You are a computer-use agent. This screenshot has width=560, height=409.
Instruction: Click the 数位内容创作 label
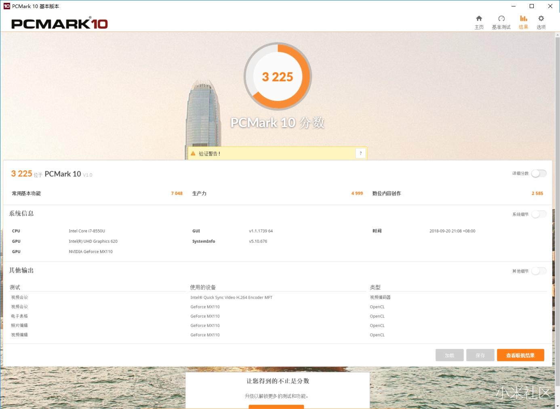tap(387, 193)
